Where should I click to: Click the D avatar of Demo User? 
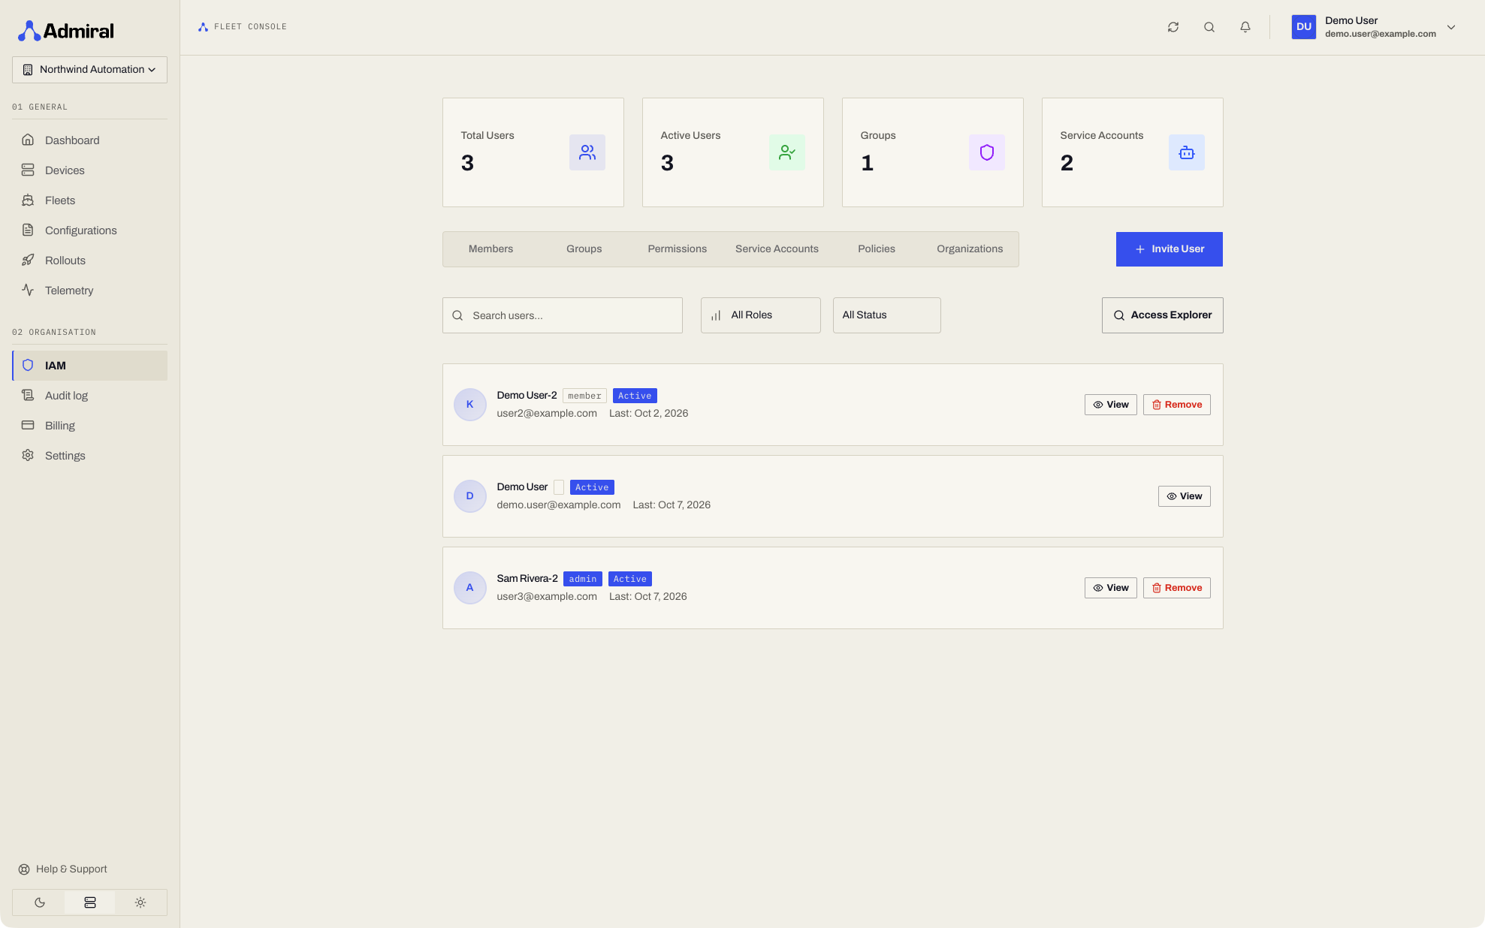point(470,496)
